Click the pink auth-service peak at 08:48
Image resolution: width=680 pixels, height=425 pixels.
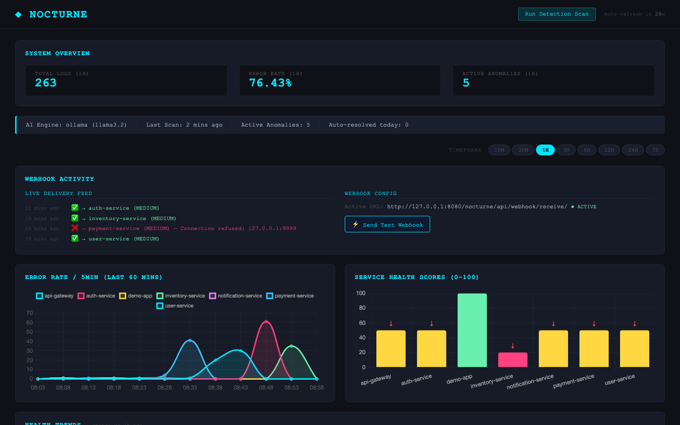[266, 321]
